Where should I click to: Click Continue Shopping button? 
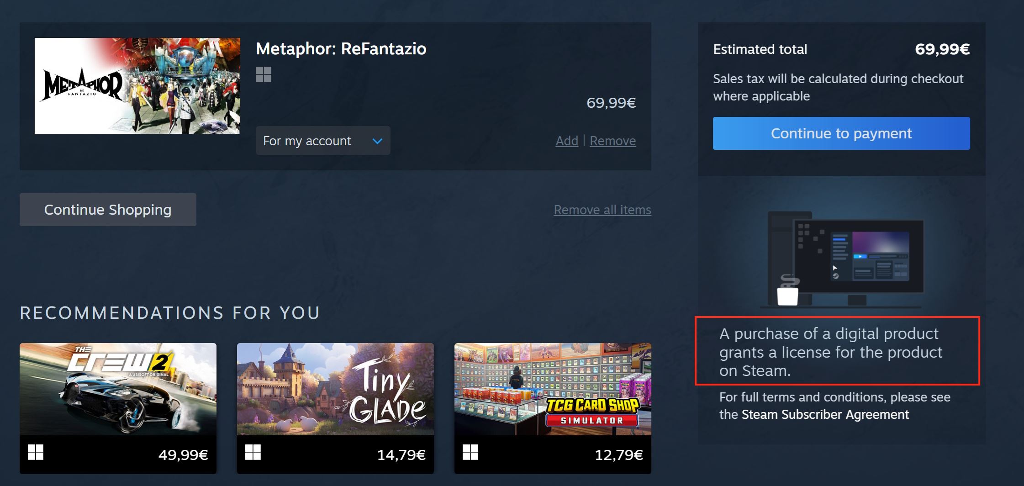[x=108, y=210]
